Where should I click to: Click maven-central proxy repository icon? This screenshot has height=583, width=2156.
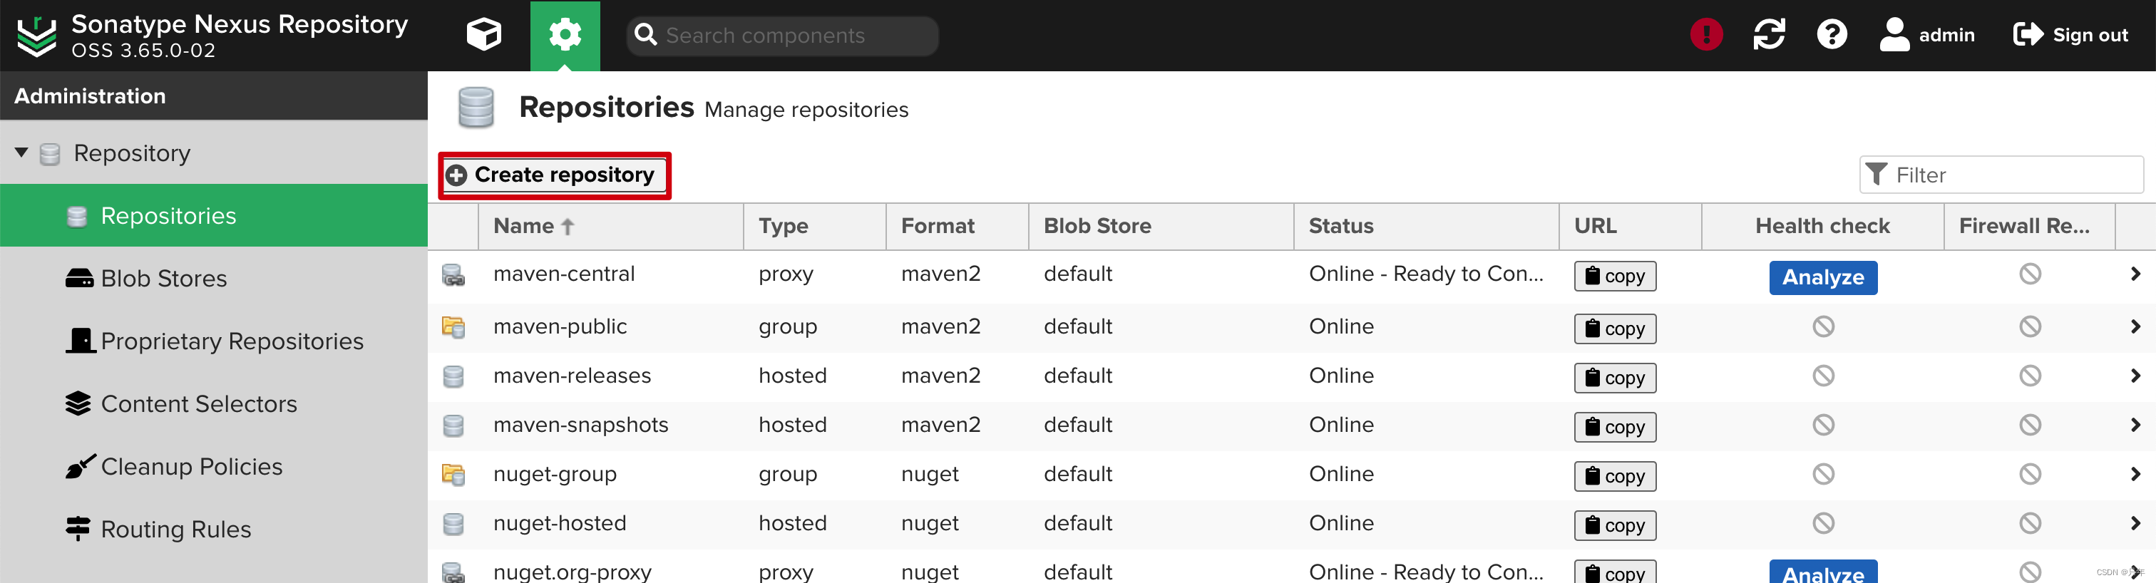click(453, 274)
